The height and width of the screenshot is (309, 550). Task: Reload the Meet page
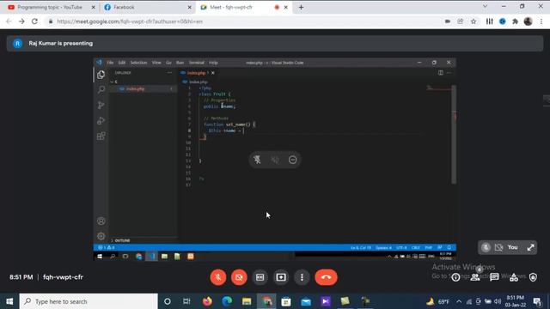tap(34, 21)
